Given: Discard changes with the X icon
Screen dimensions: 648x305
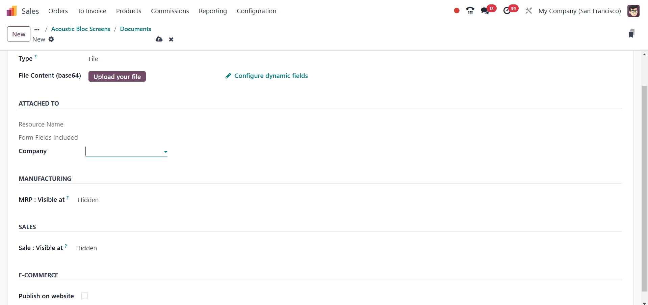Looking at the screenshot, I should click(x=171, y=39).
